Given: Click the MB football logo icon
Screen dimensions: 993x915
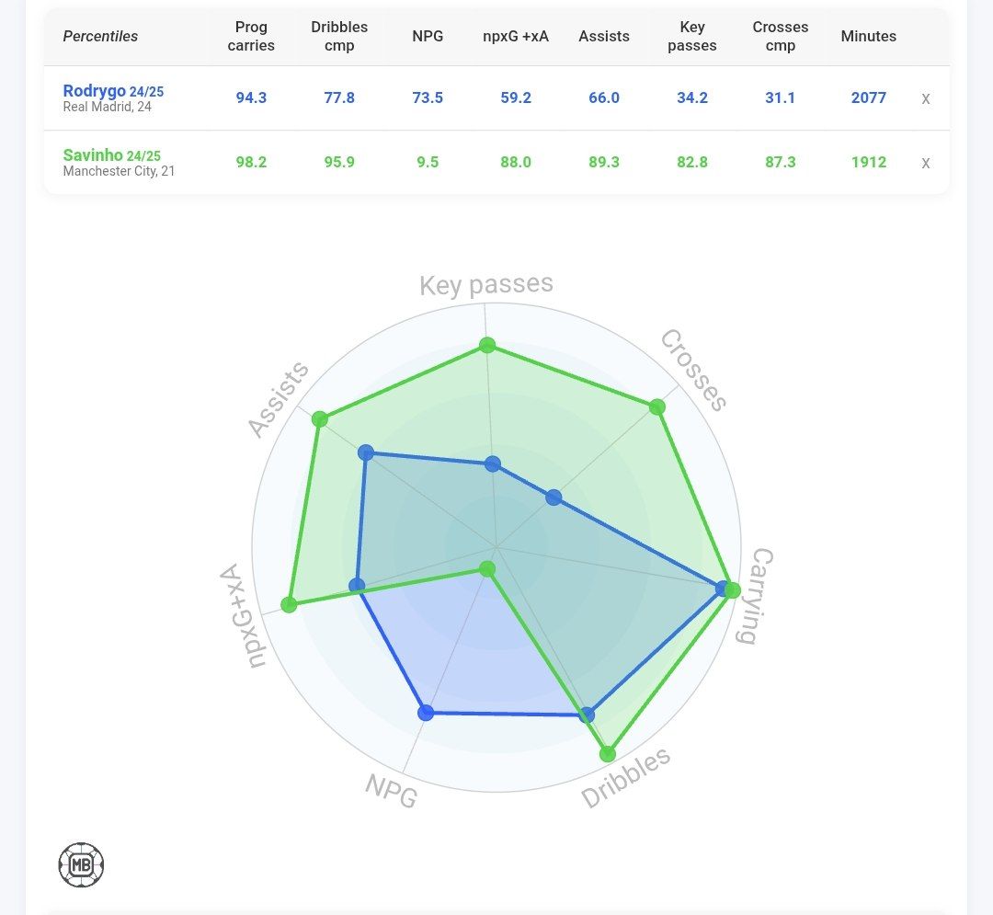Looking at the screenshot, I should (x=81, y=864).
